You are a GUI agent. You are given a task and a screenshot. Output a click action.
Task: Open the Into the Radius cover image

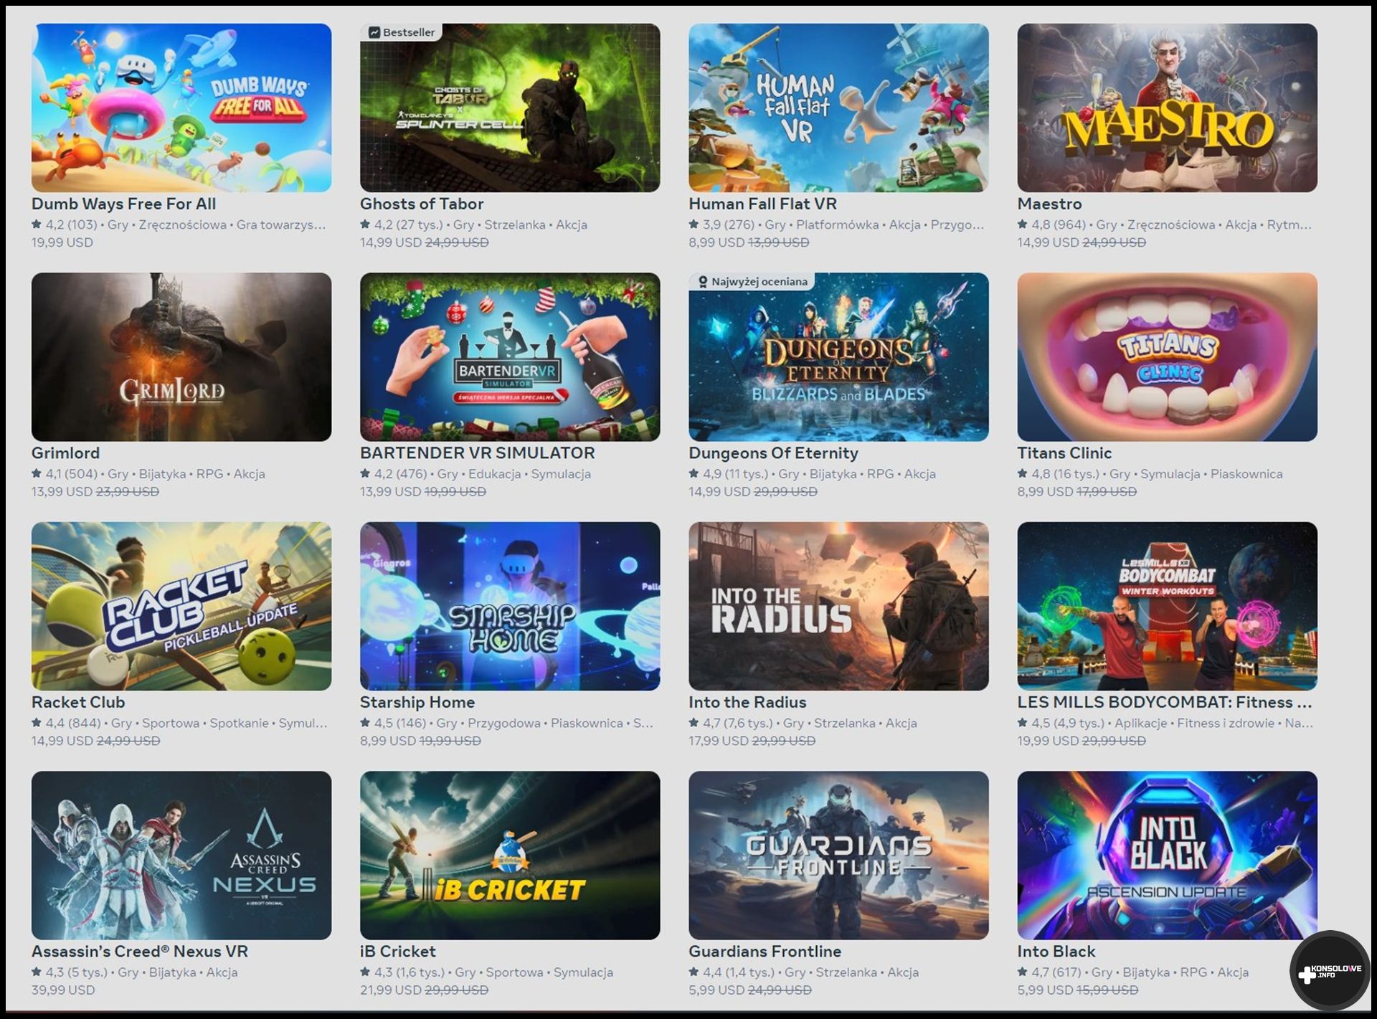click(838, 606)
